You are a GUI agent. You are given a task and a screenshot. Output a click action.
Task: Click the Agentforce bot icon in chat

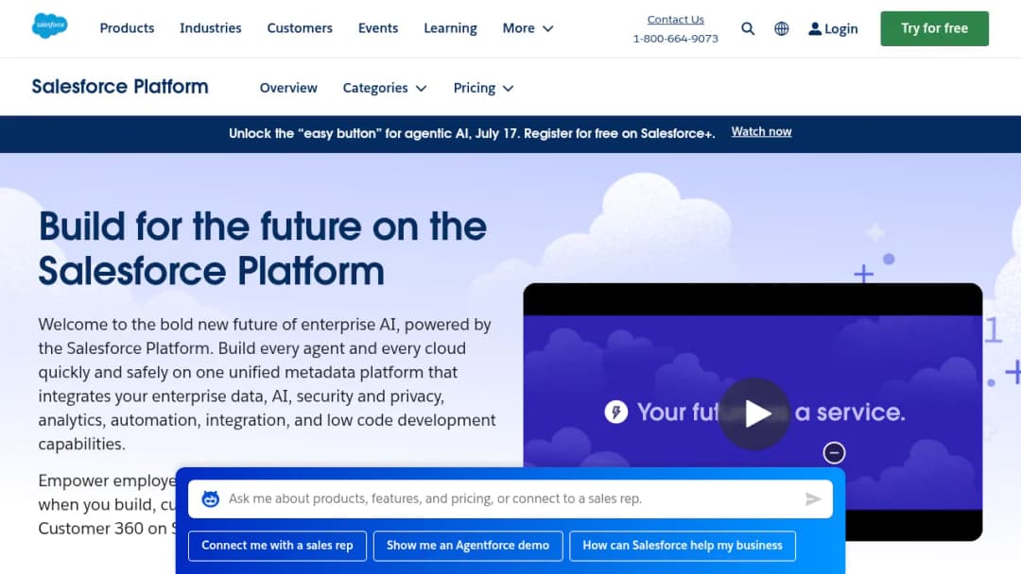click(210, 498)
